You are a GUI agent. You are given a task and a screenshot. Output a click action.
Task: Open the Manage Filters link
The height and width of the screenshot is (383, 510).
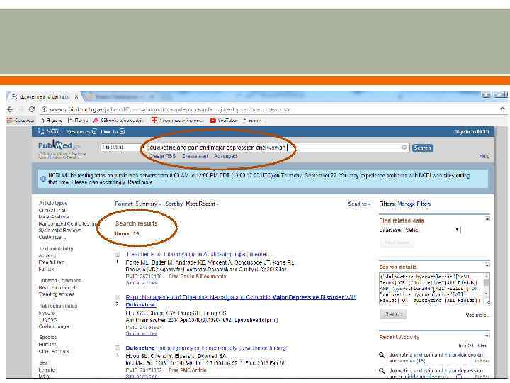[x=414, y=204]
